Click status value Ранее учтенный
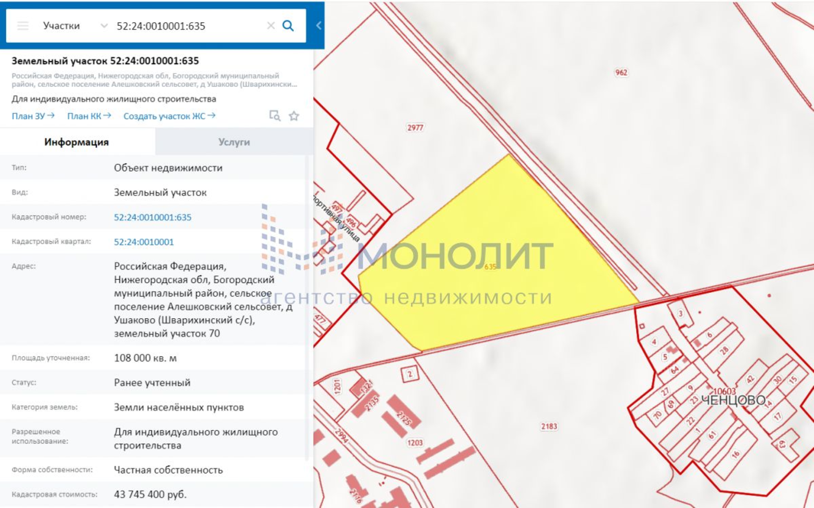 point(152,383)
